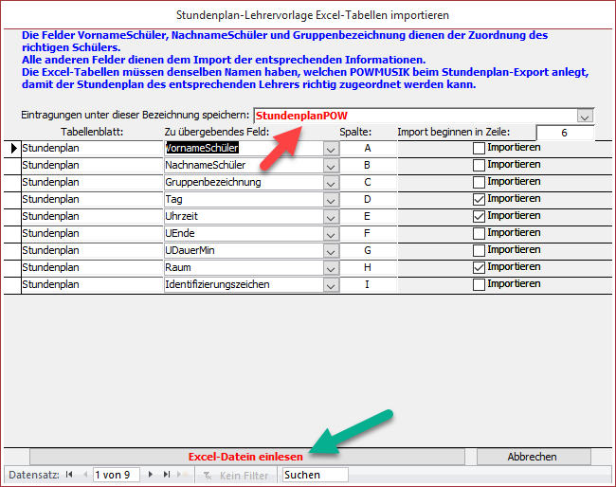
Task: Click the Kein Filter indicator
Action: pos(237,475)
